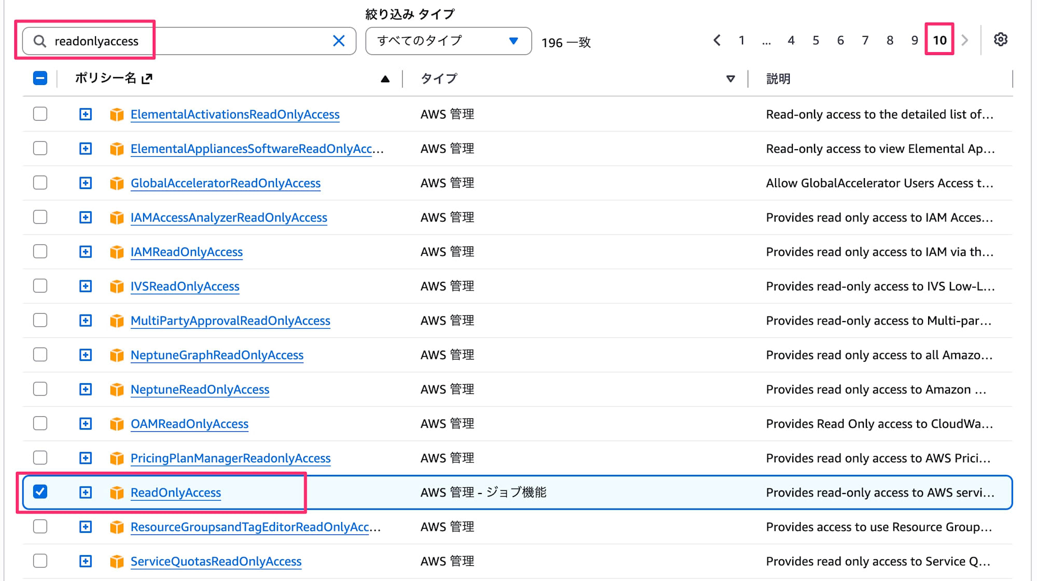The image size is (1037, 581).
Task: Jump to results page 9
Action: click(914, 40)
